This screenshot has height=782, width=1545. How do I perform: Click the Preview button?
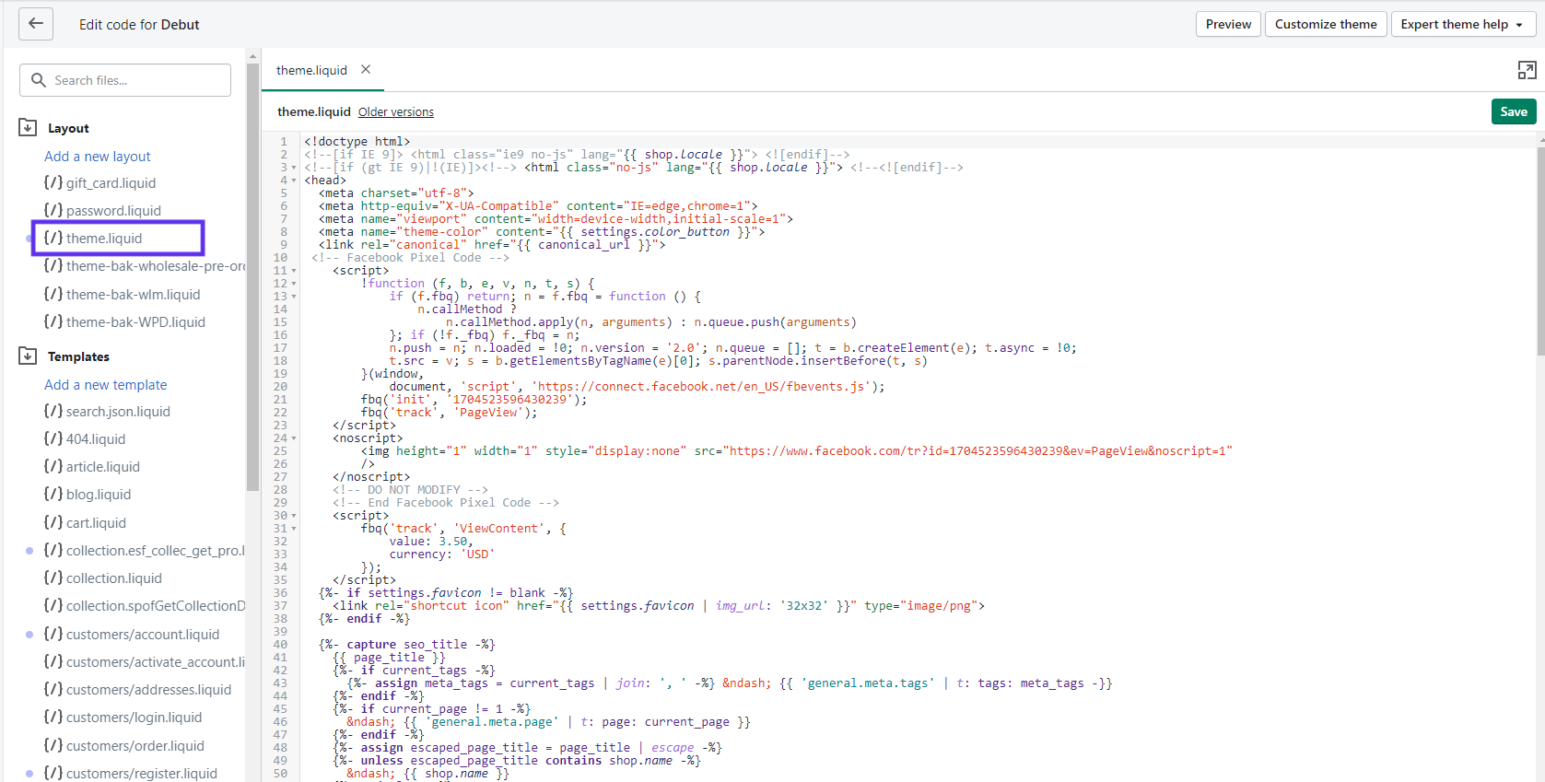pos(1228,24)
